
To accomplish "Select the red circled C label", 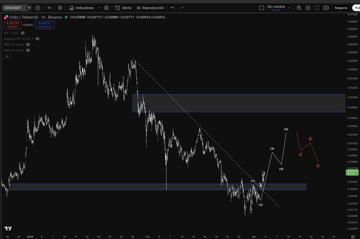I will pyautogui.click(x=318, y=166).
